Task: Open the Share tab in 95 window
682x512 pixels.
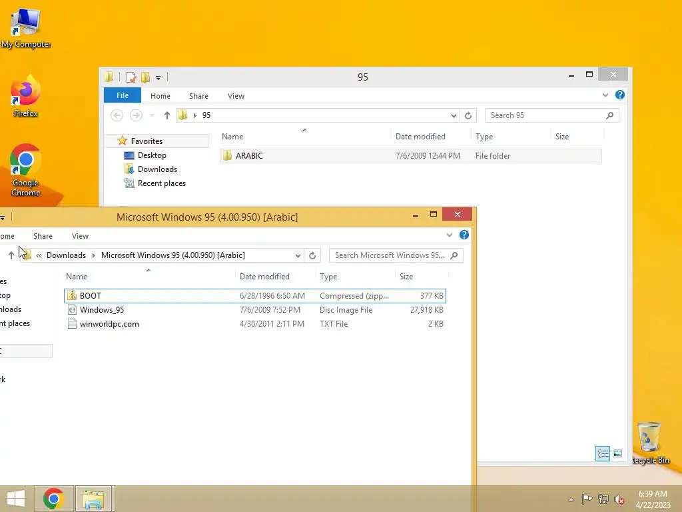Action: pyautogui.click(x=198, y=96)
